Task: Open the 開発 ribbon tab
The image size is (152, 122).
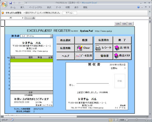Action: pos(85,7)
